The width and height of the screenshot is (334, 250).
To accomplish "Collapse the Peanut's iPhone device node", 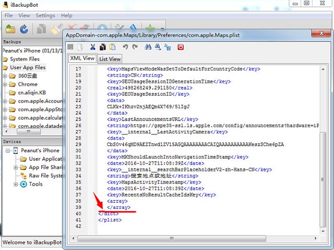I will (x=8, y=151).
